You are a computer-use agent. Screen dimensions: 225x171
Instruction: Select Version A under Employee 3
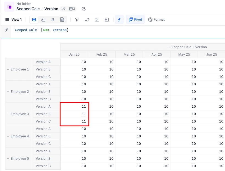point(47,106)
